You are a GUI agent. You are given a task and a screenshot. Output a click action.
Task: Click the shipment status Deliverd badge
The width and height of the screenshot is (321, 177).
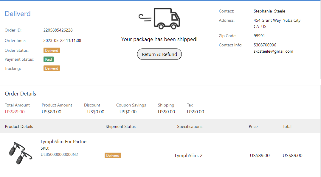(x=113, y=155)
